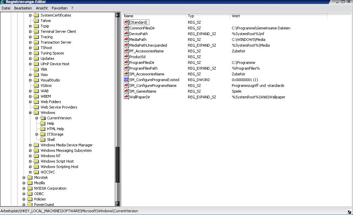353x215 pixels.
Task: Click the folder icon of VSAnsi
Action: [x=36, y=86]
